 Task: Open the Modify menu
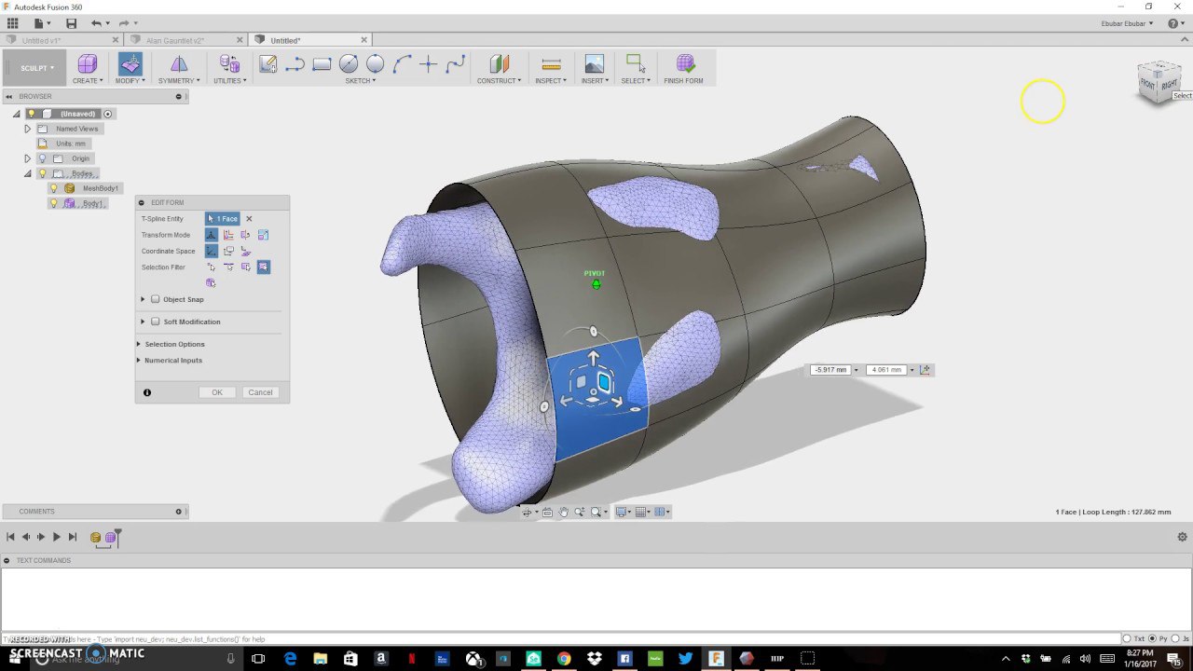coord(130,81)
